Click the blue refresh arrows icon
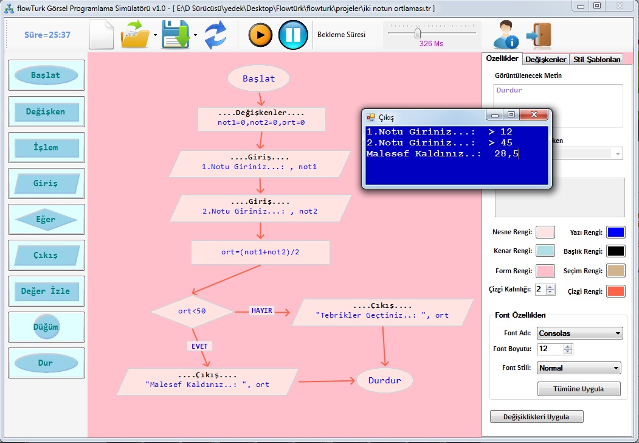Screen dimensions: 639x443 click(x=215, y=35)
